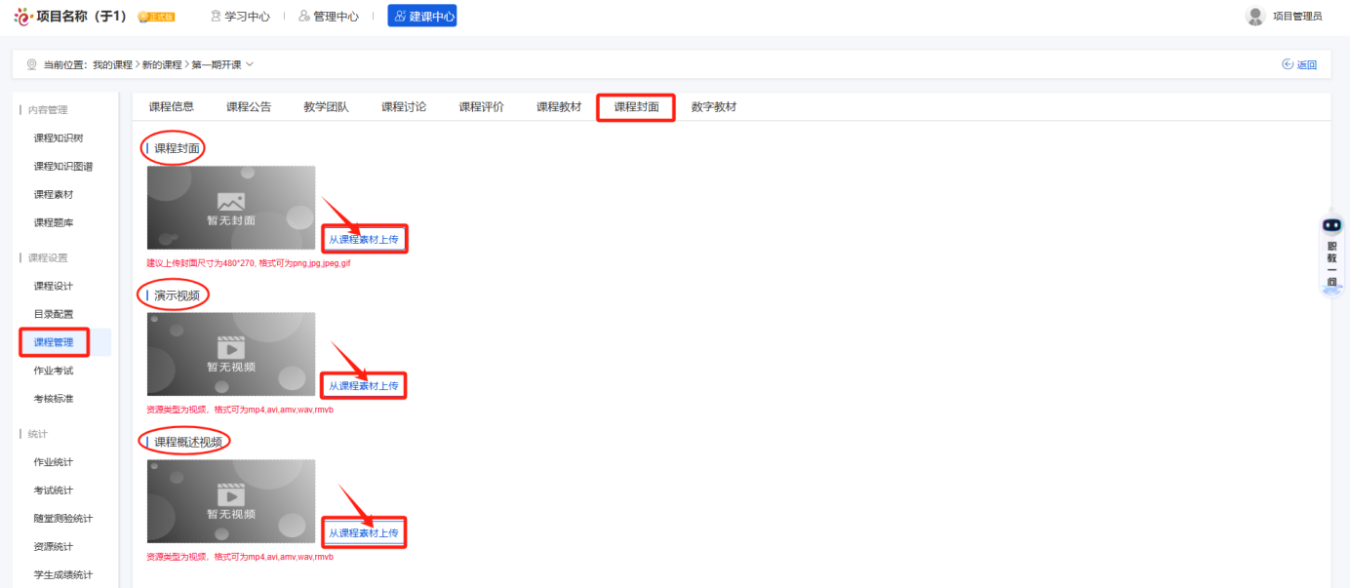Click the 演示视频 placeholder thumbnail
This screenshot has width=1350, height=588.
(231, 354)
